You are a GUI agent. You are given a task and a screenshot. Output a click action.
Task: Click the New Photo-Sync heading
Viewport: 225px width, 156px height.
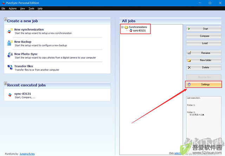tap(26, 54)
